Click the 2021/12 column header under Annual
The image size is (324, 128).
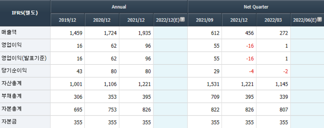(x=136, y=20)
